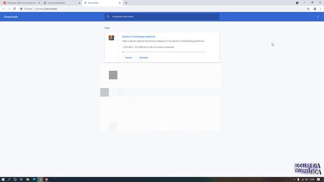
Task: Click the Chrome extension icon near window controls
Action: point(297,3)
